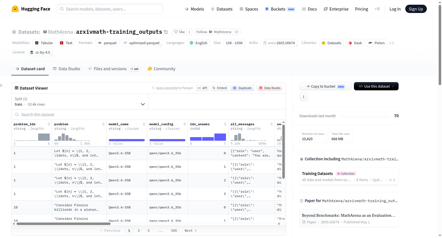Sort the problem_idx column using arrows icon
The image size is (442, 238).
tap(49, 124)
